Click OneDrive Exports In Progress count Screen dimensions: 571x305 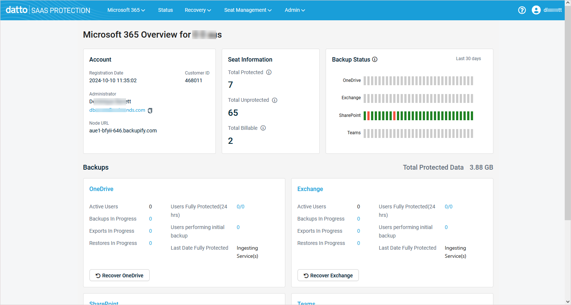(x=150, y=231)
